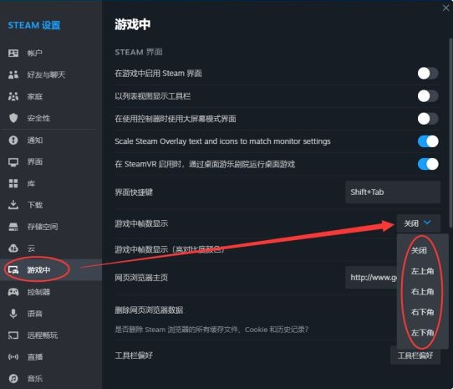Click the vertical scrollbar on the right edge
Image resolution: width=453 pixels, height=389 pixels.
coord(450,133)
